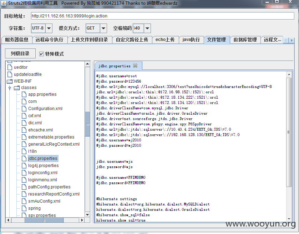The image size is (299, 234).
Task: Click the 列根目录 button
Action: (20, 53)
